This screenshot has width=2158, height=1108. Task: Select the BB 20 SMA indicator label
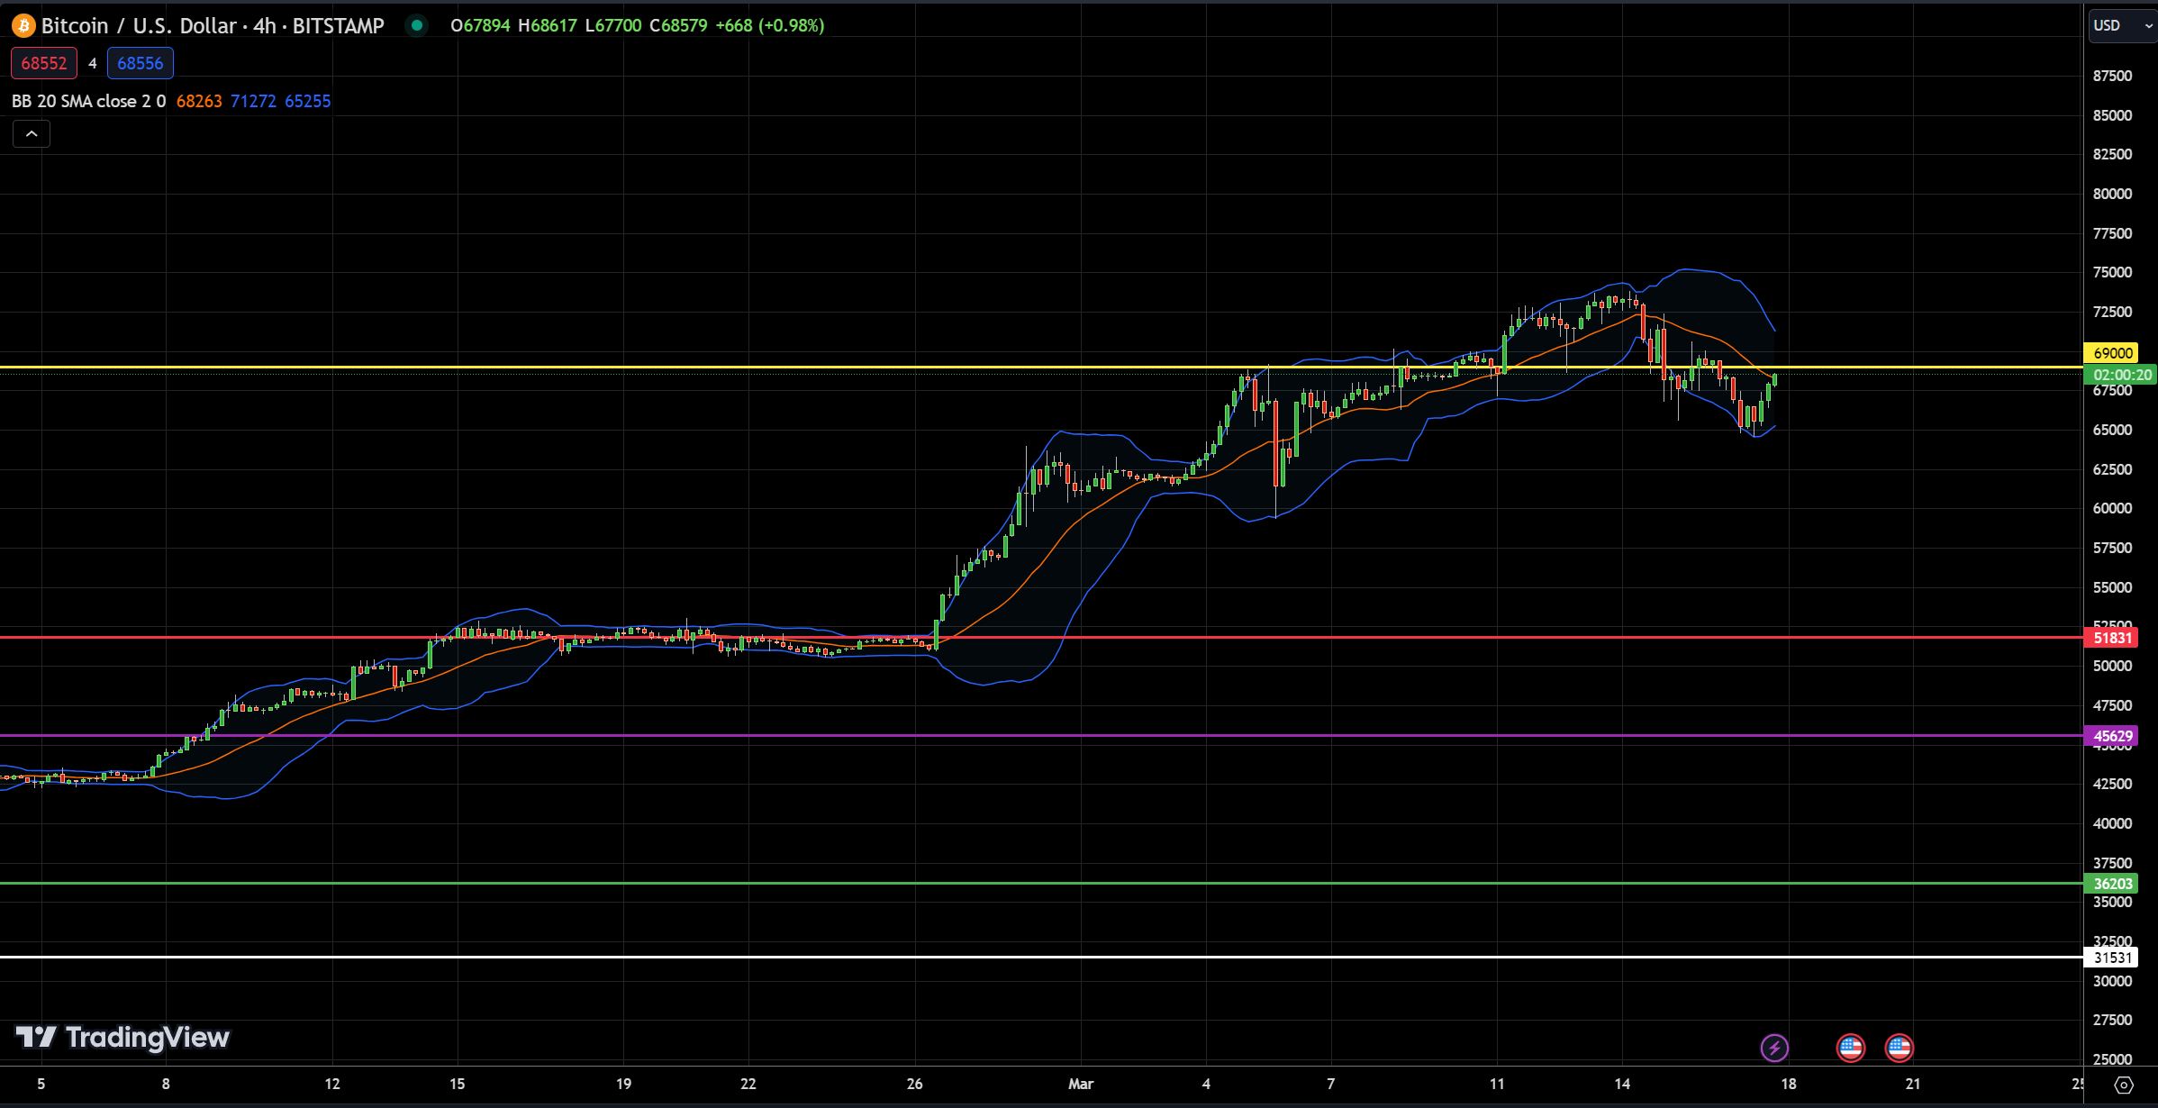pos(88,101)
